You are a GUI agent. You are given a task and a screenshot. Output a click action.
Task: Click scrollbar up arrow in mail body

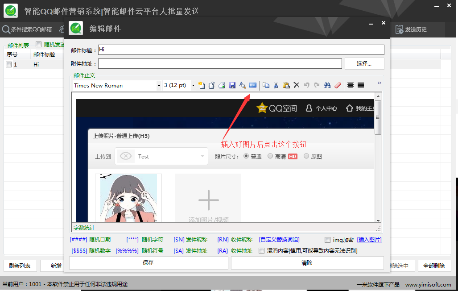click(378, 96)
